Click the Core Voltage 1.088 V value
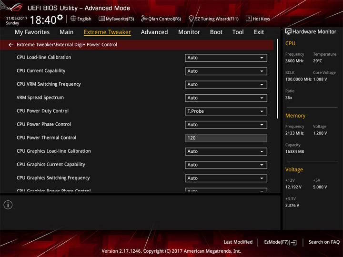Screen dimensions: 343x257 [320, 79]
